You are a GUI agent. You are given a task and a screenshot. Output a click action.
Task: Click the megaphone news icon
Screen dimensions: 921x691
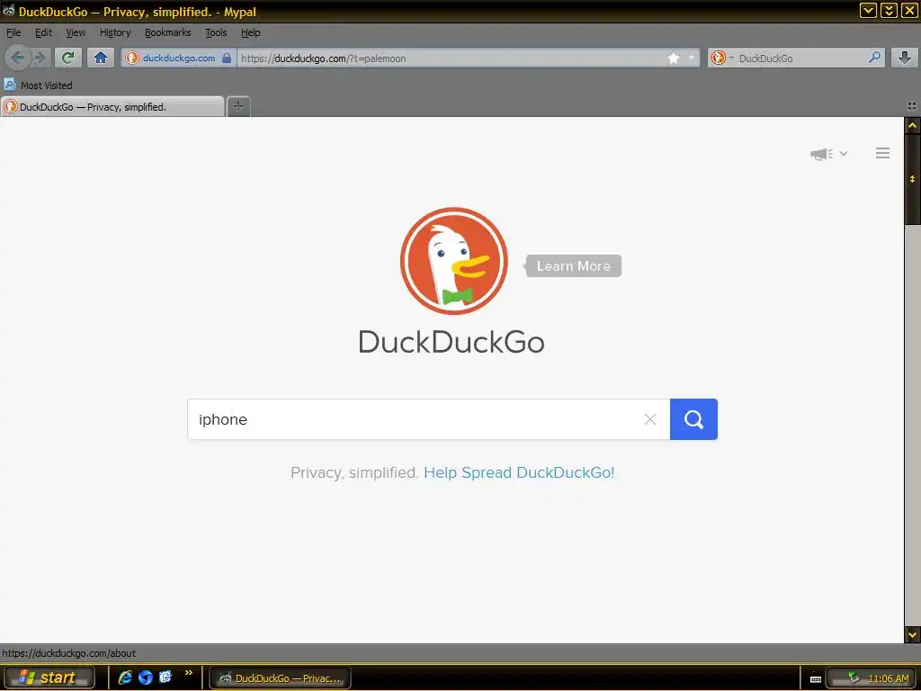click(821, 154)
